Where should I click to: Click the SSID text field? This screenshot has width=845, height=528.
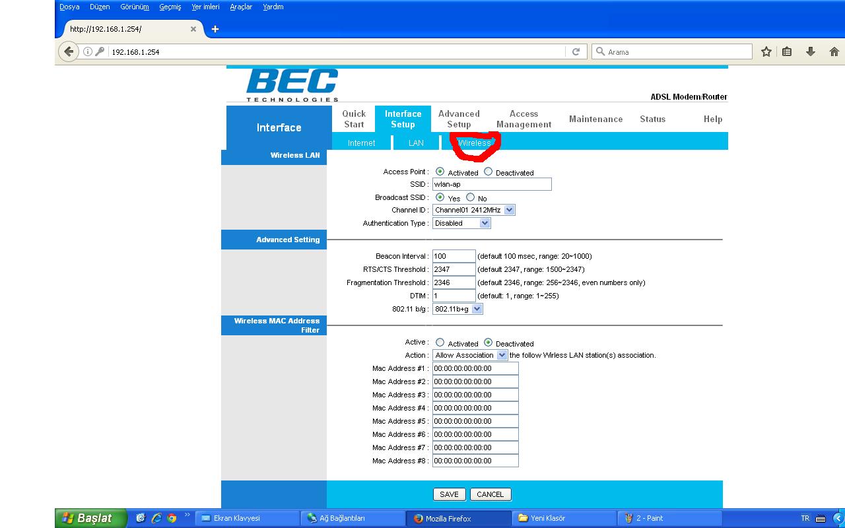(x=492, y=184)
